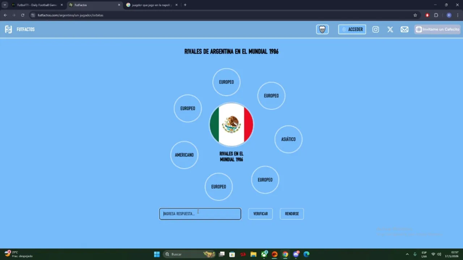Open the Xbox app from taskbar
Image resolution: width=463 pixels, height=260 pixels.
264,254
